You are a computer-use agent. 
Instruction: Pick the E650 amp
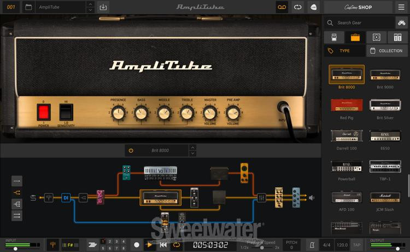385,136
